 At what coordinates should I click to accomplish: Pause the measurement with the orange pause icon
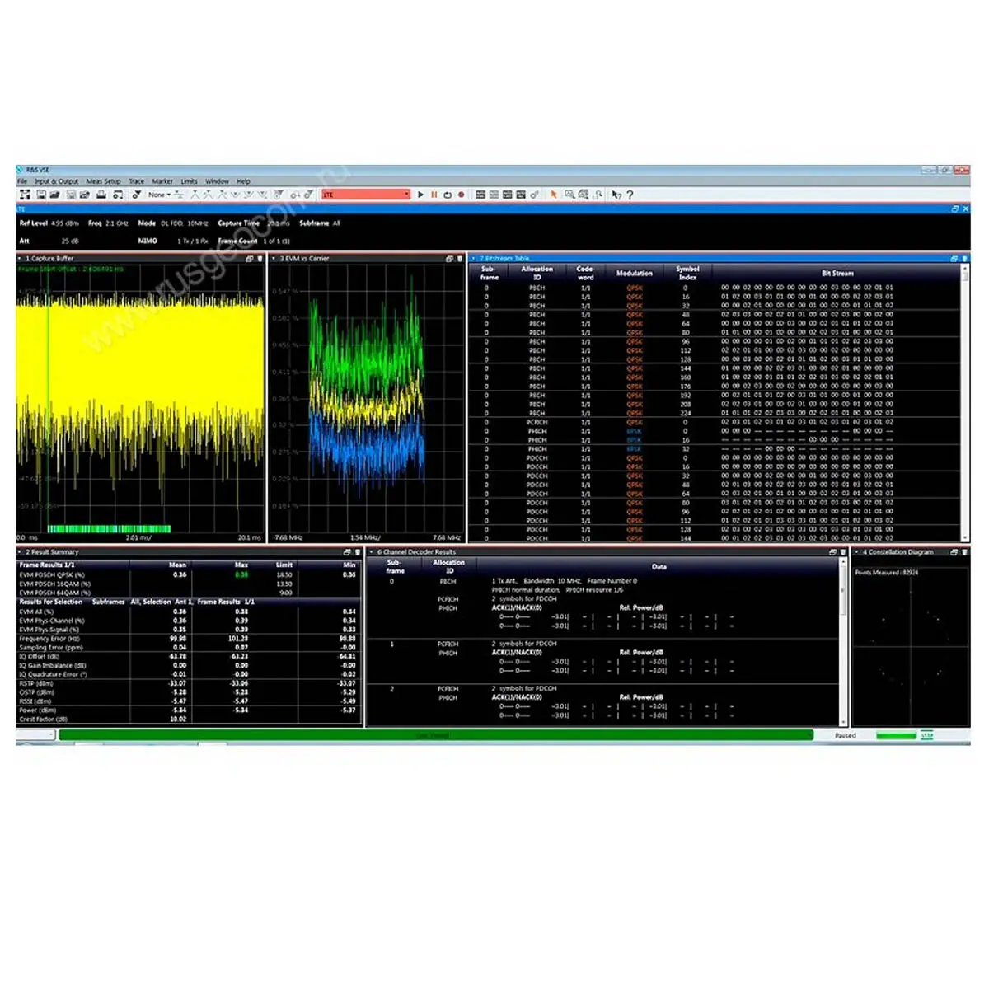(x=434, y=195)
